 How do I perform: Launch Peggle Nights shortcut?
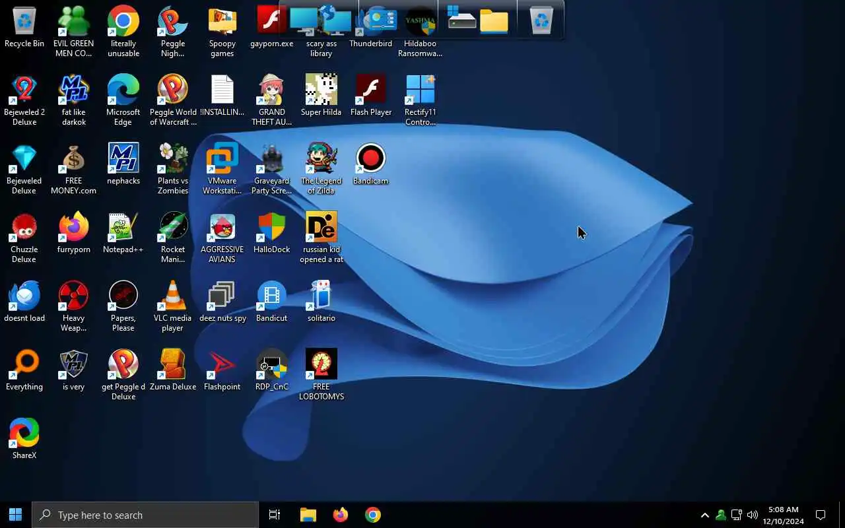173,31
